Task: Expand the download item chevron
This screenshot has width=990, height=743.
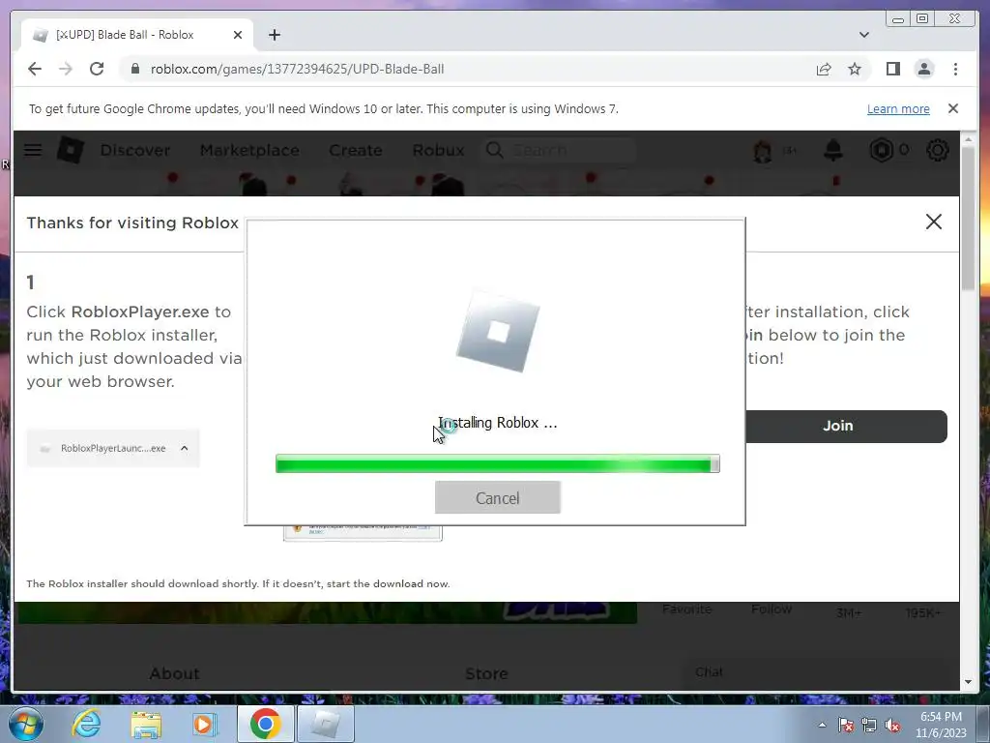Action: [185, 448]
